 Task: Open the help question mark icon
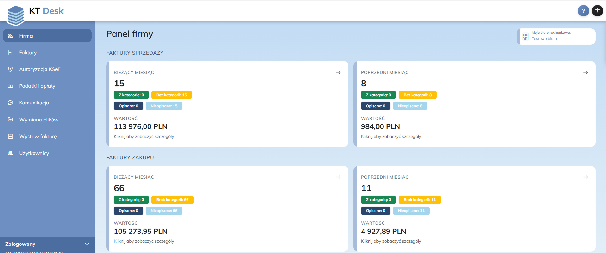coord(583,11)
